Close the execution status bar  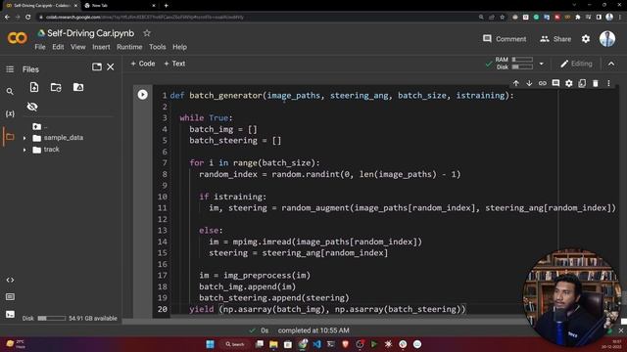pyautogui.click(x=621, y=330)
